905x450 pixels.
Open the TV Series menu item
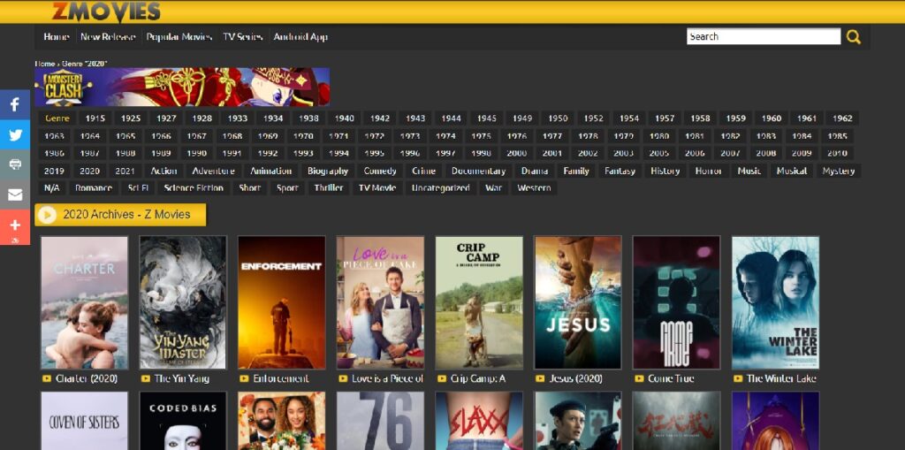[x=243, y=36]
